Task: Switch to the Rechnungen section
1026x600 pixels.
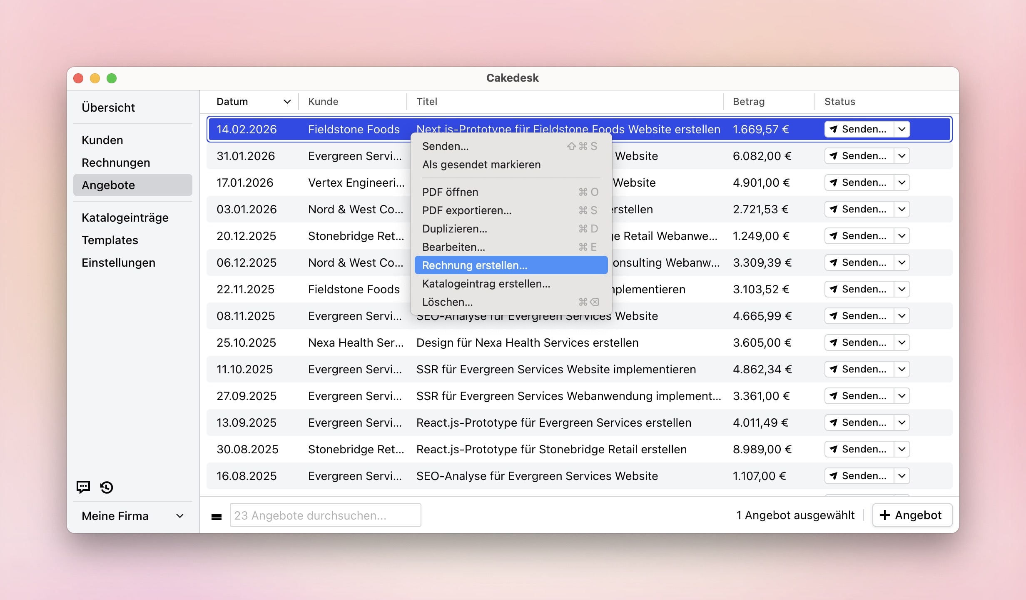Action: [116, 162]
